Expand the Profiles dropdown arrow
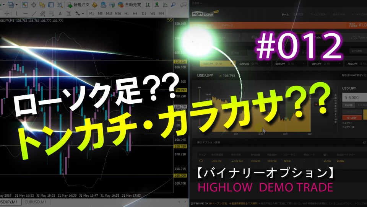The image size is (367, 207). click(16, 5)
